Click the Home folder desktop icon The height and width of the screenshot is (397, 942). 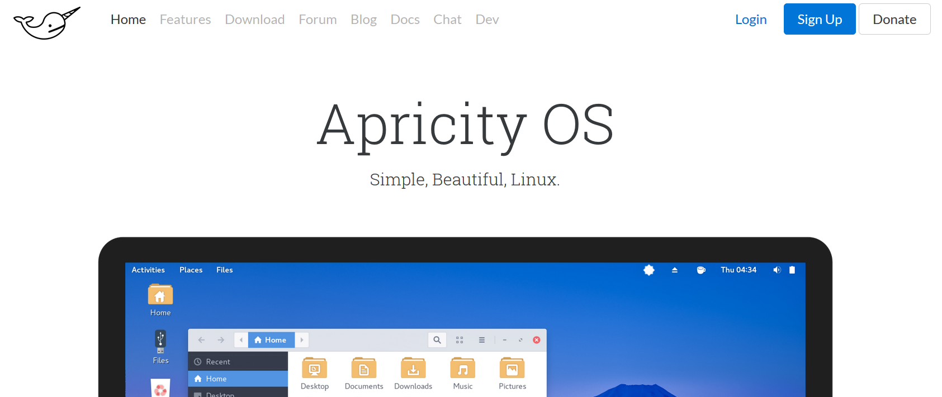160,295
